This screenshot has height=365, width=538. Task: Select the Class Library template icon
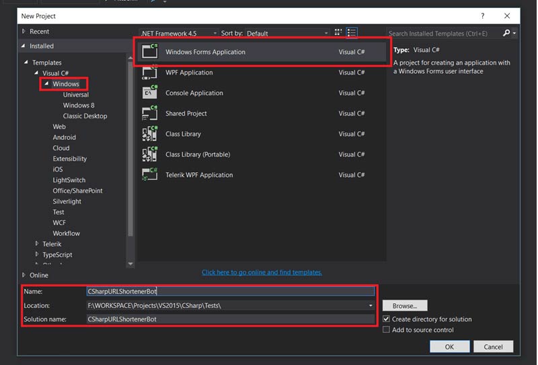point(150,134)
